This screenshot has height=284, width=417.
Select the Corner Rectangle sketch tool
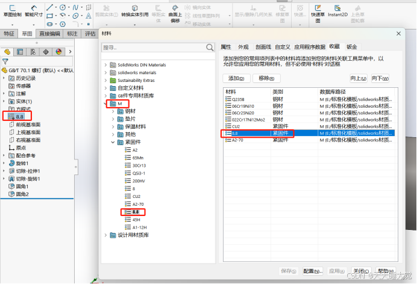coord(50,16)
